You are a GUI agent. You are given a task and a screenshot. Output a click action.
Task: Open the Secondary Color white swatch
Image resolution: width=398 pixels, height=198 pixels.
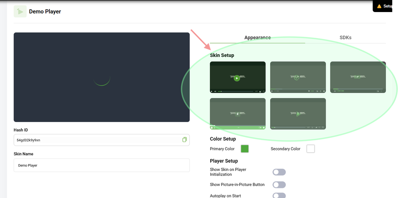pos(311,149)
